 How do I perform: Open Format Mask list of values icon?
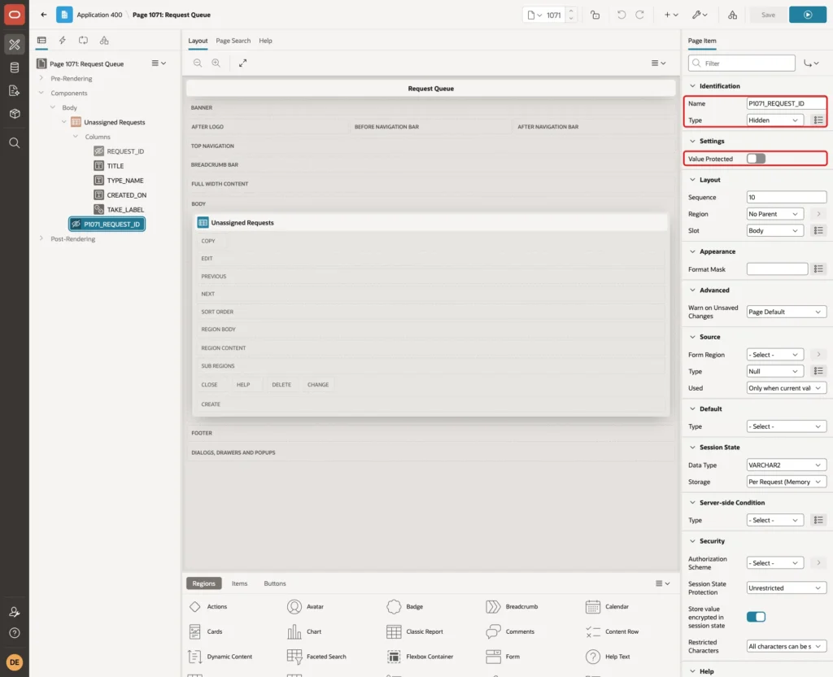[818, 269]
